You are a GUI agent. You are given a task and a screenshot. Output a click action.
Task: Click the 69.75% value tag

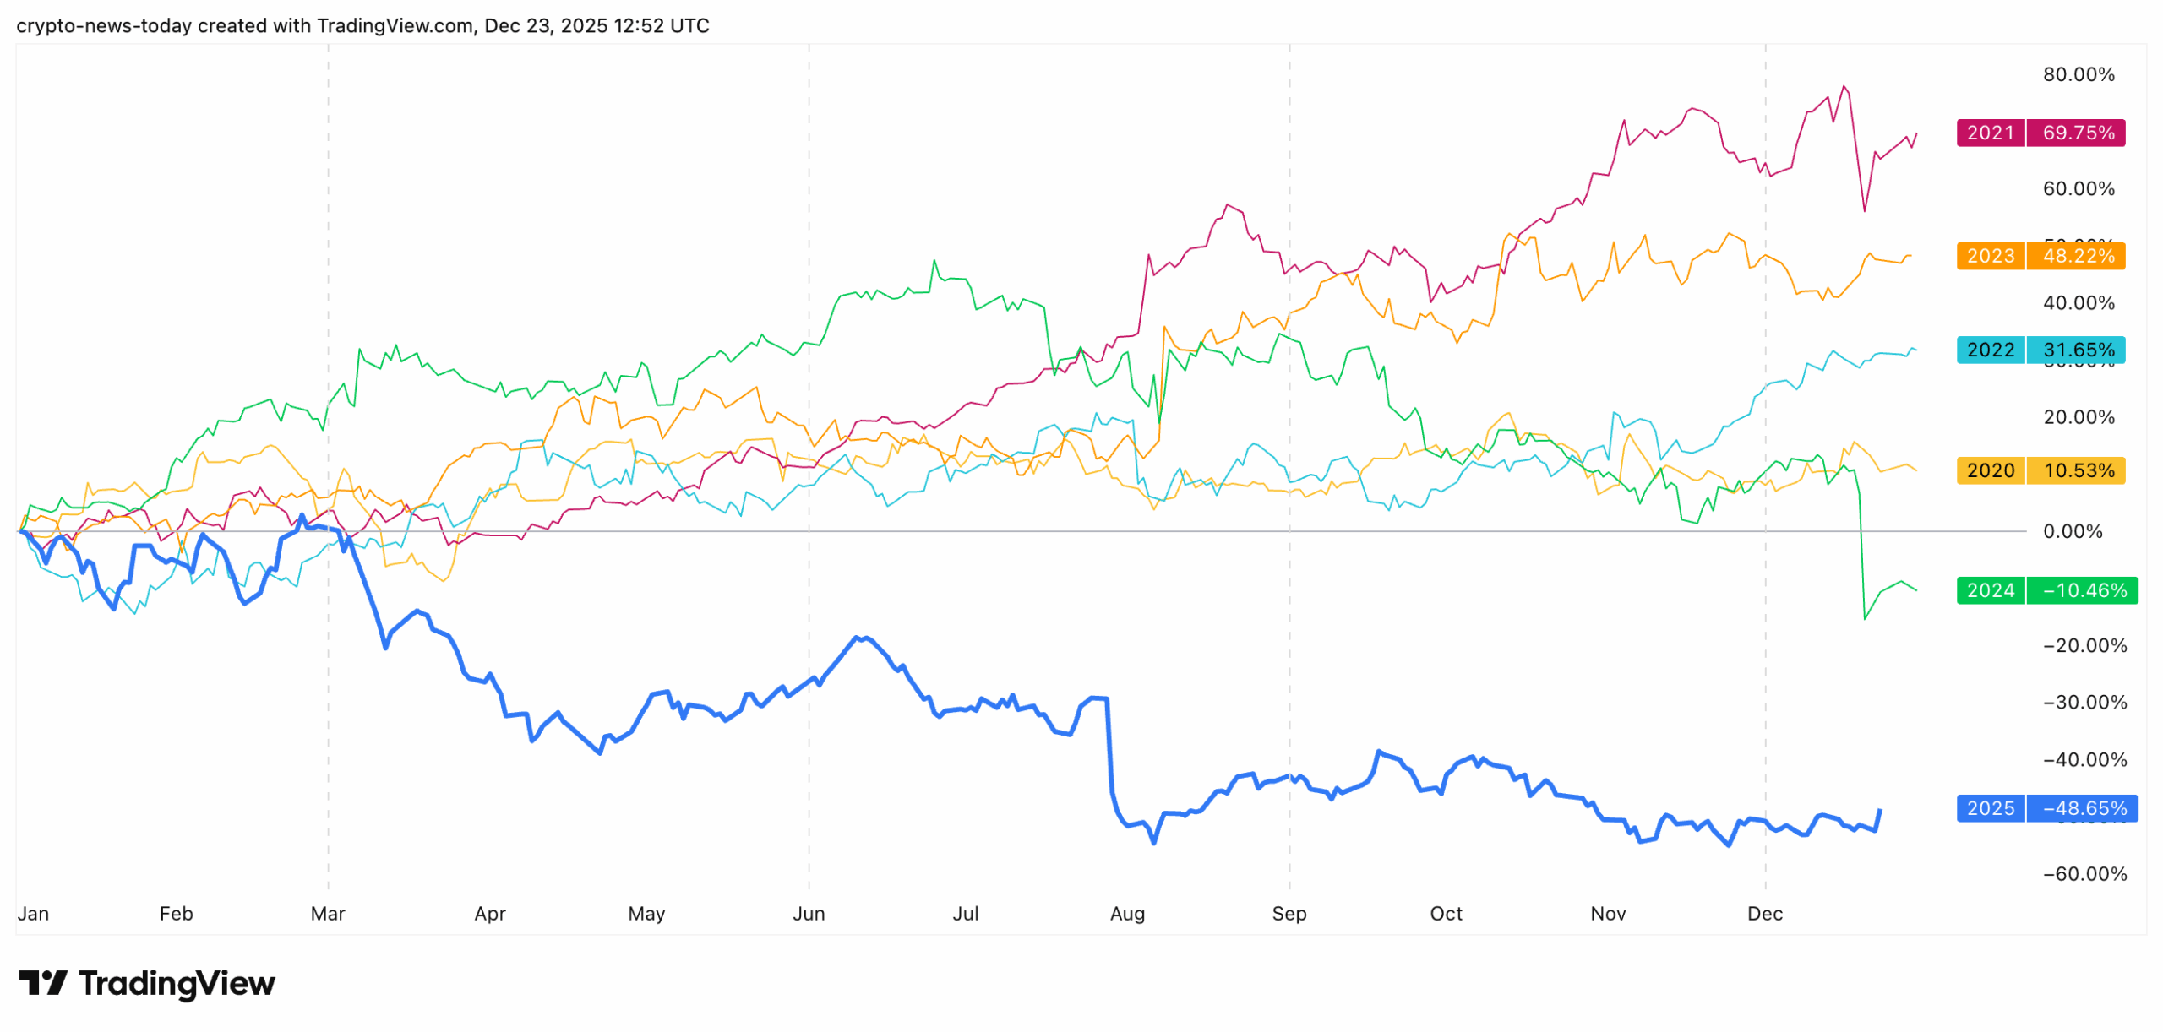coord(2077,133)
